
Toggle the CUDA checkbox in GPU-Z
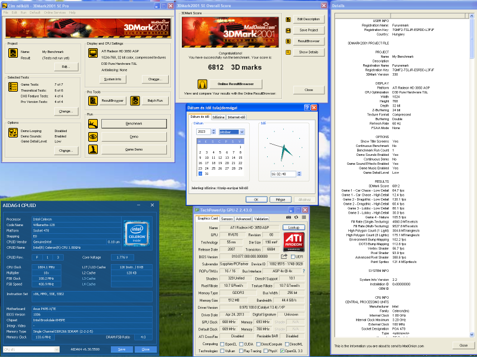tap(241, 344)
